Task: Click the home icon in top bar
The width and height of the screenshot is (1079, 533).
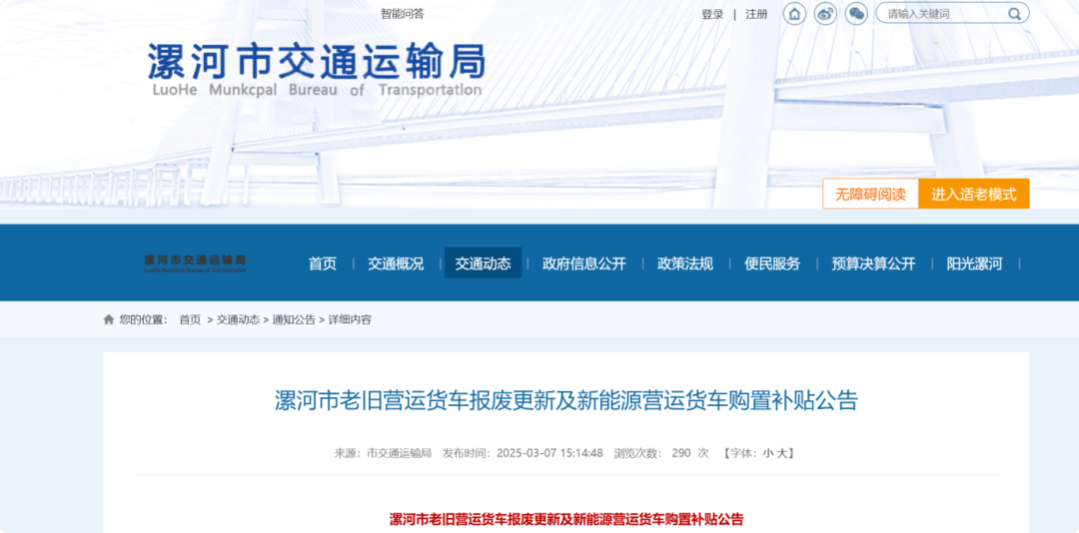Action: pyautogui.click(x=794, y=14)
